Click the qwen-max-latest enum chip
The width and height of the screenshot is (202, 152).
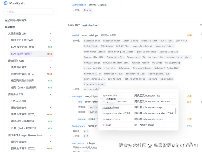[165, 46]
